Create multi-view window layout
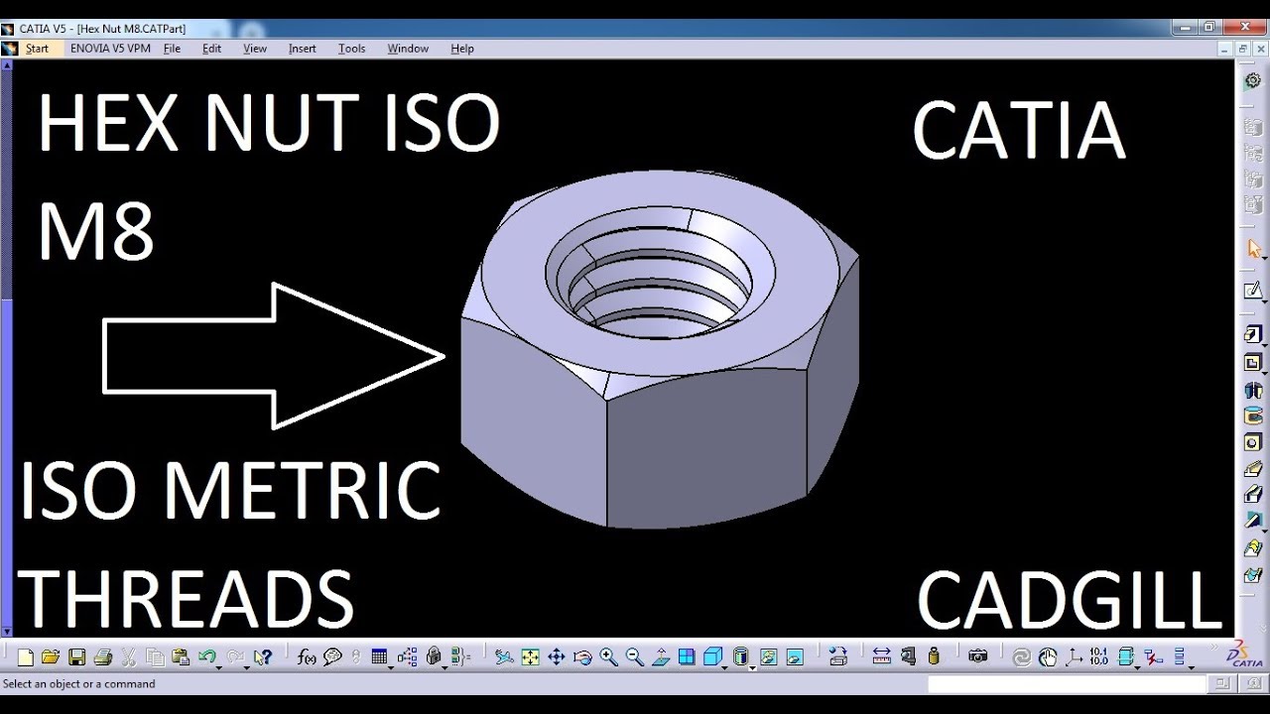Image resolution: width=1270 pixels, height=714 pixels. (x=687, y=656)
